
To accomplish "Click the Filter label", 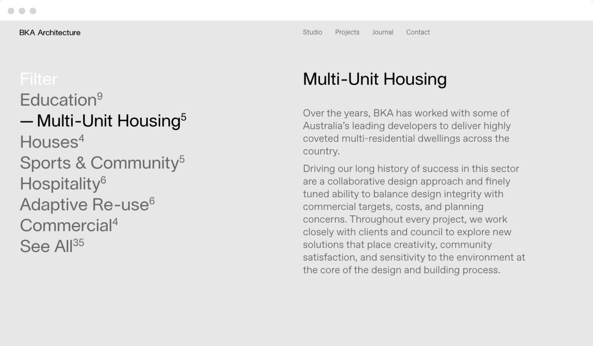I will [x=39, y=79].
